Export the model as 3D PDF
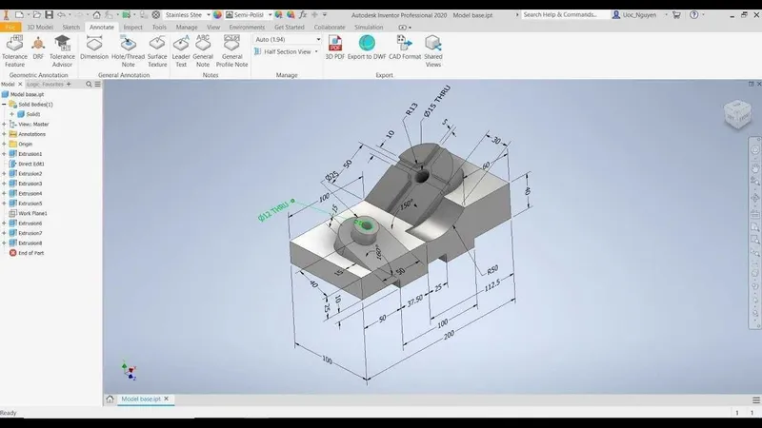The height and width of the screenshot is (428, 762). point(335,48)
